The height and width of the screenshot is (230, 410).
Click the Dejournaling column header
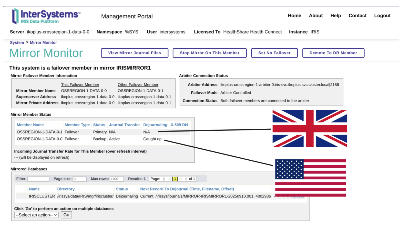pos(155,125)
